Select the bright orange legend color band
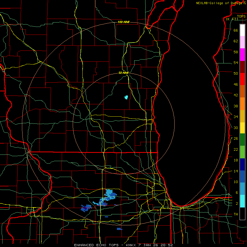The image size is (247, 247). tap(242, 104)
